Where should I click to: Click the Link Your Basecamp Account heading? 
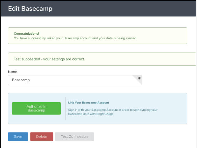click(89, 102)
